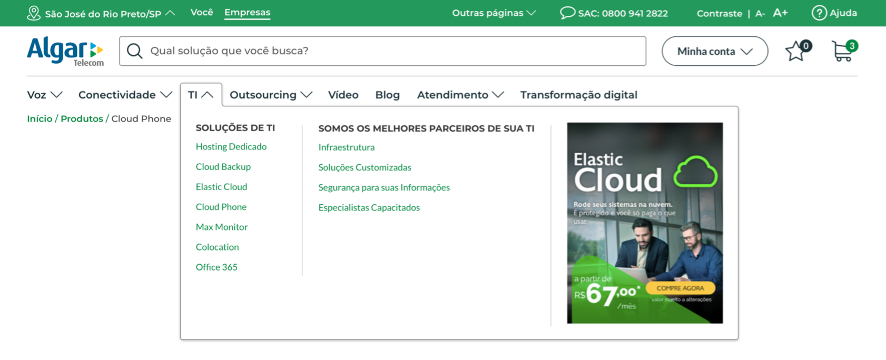This screenshot has width=886, height=360.
Task: Expand the Atendimento menu
Action: coord(461,95)
